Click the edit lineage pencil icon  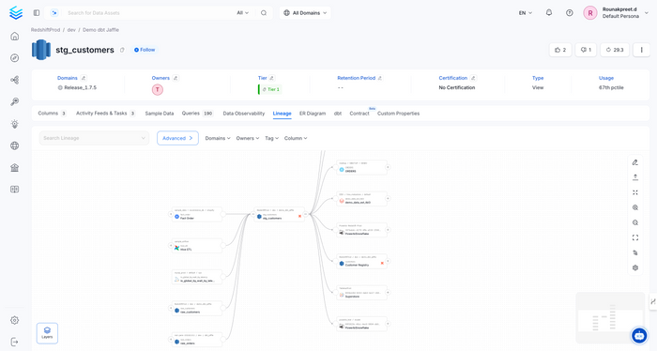pos(635,162)
